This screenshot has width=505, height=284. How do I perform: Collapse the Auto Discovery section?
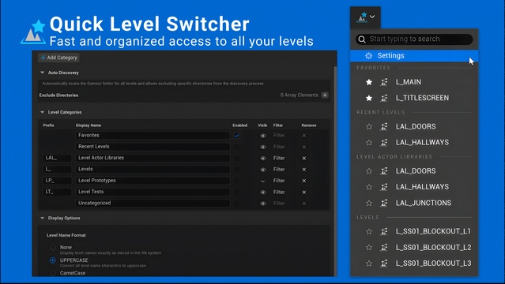(42, 73)
